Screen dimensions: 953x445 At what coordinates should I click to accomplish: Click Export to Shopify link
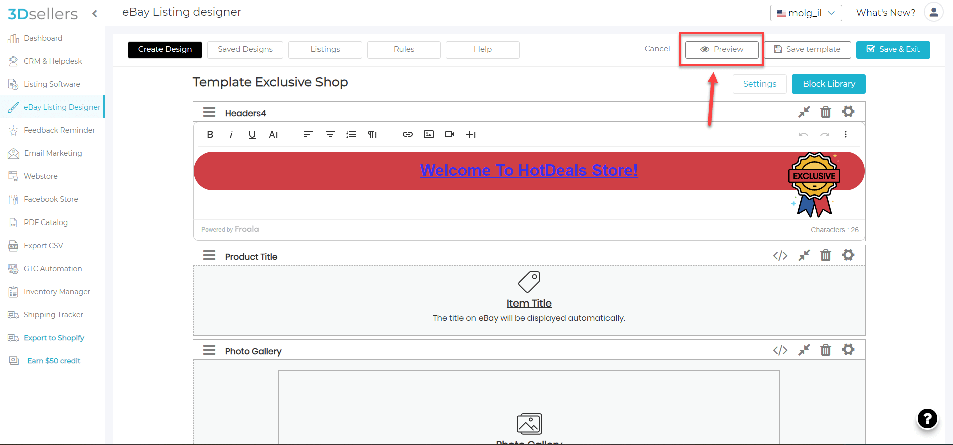click(x=54, y=338)
